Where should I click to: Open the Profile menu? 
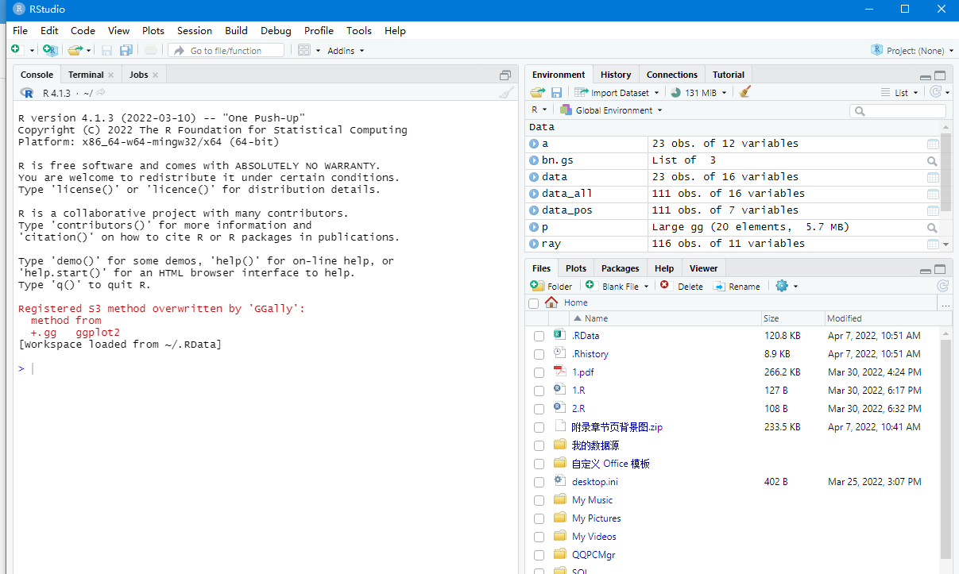point(319,30)
